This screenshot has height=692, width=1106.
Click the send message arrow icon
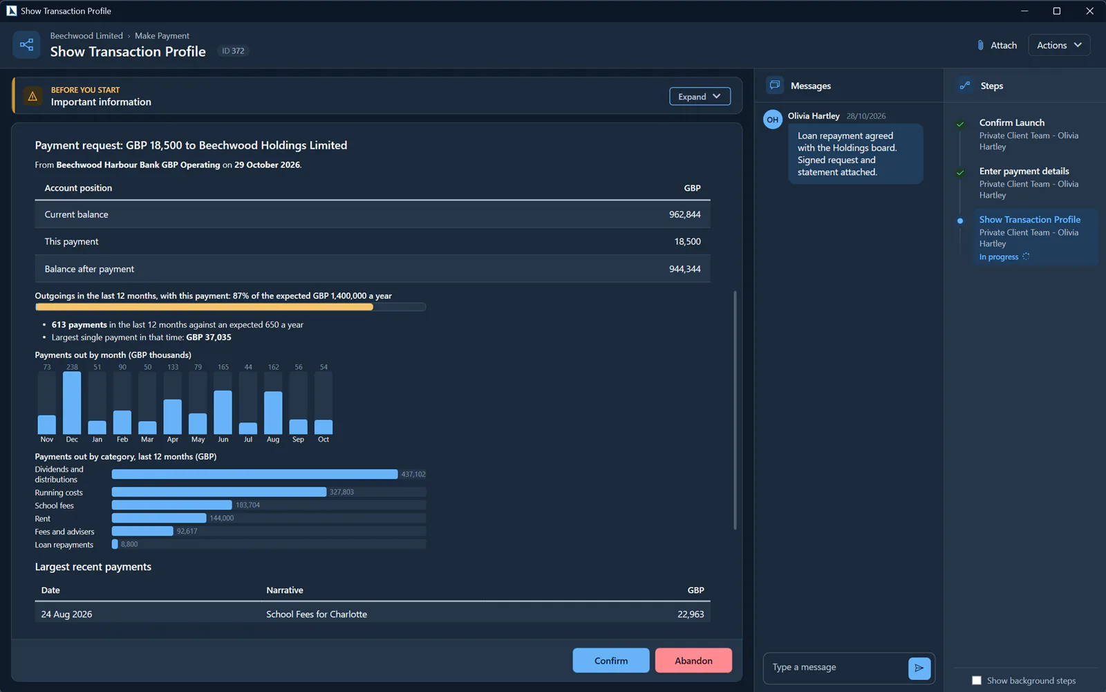(x=919, y=668)
